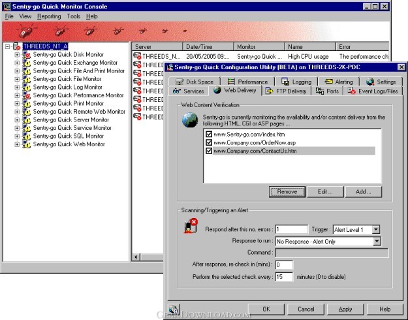Click the bottom-left icon in configuration dialog

point(174,309)
